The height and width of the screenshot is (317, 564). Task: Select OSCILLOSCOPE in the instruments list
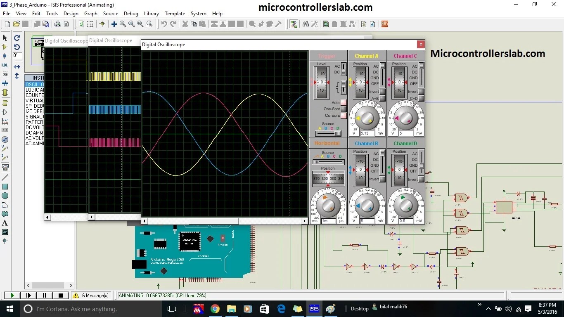[34, 84]
